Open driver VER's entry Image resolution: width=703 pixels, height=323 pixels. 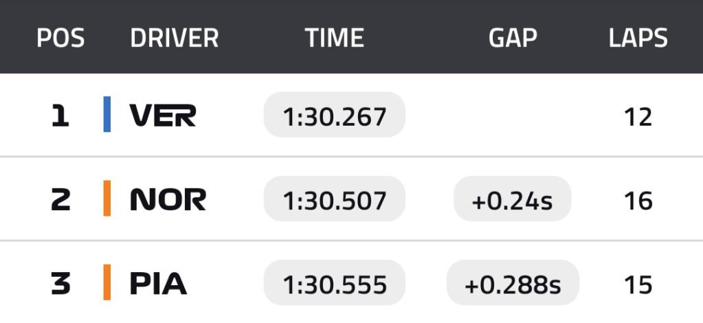(x=163, y=115)
